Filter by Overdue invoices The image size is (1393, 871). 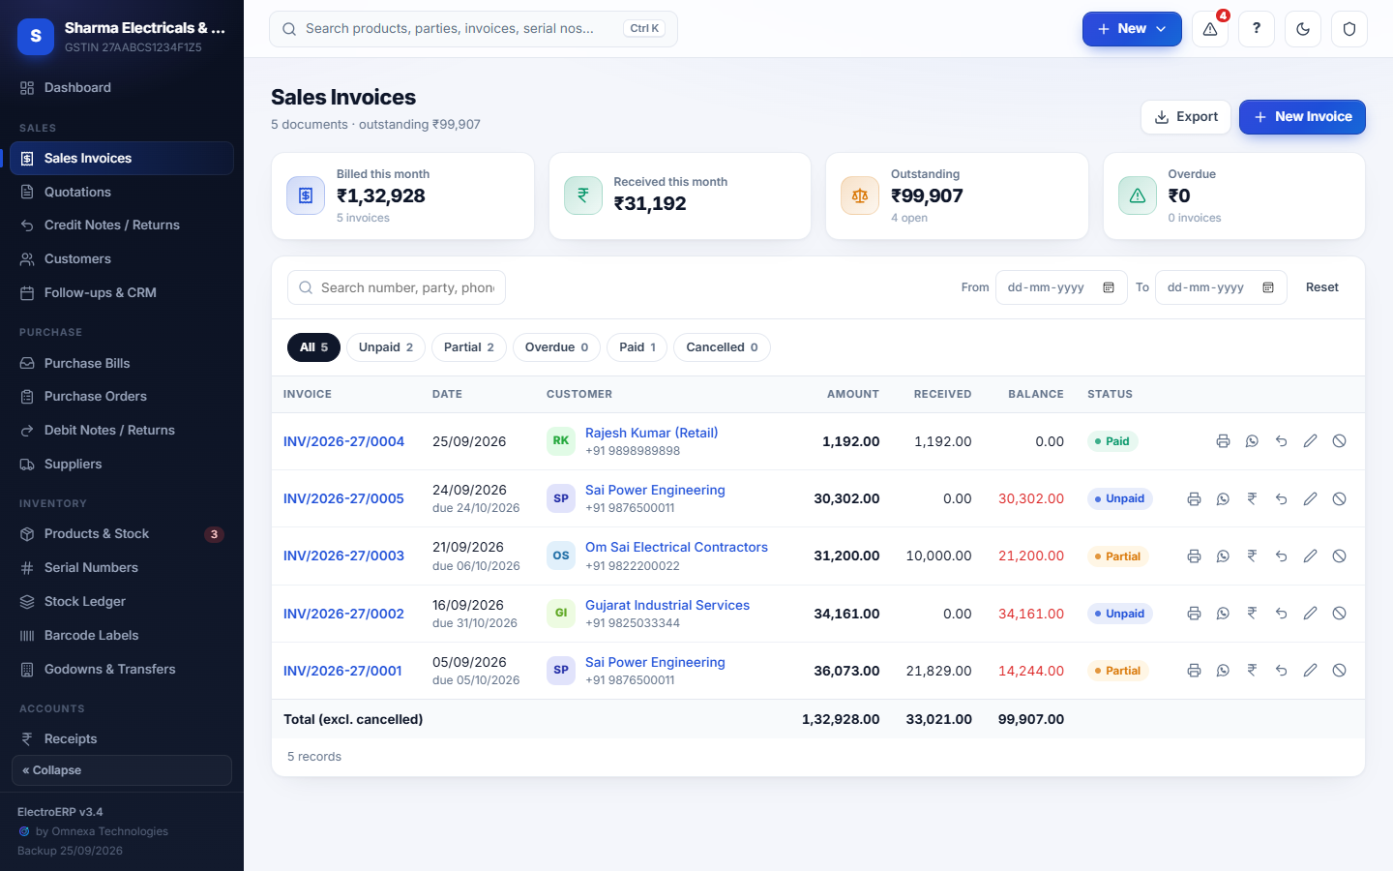point(556,347)
